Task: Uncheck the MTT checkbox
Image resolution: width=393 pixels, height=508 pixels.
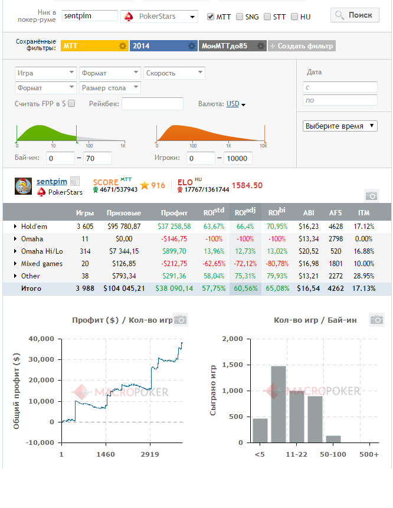Action: [211, 17]
